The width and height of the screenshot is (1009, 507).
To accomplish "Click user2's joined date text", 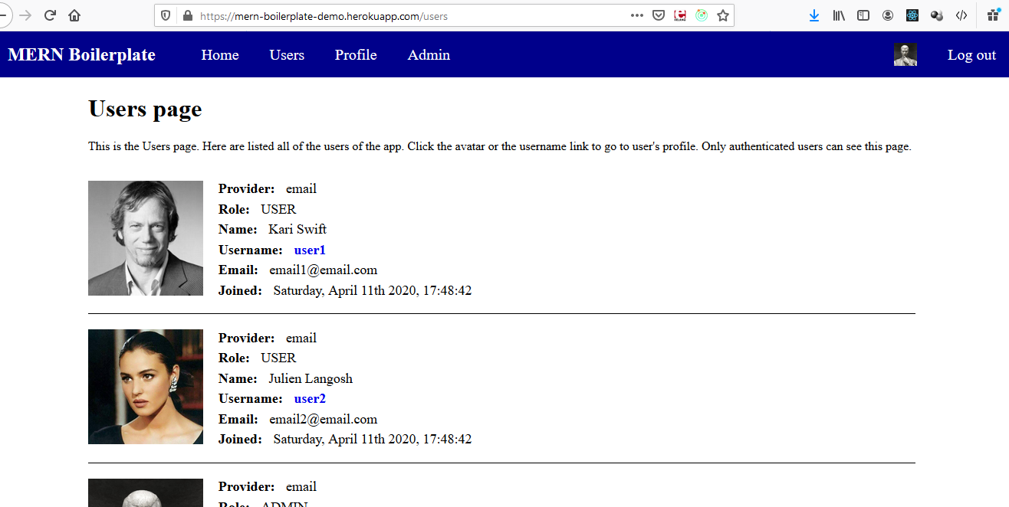I will [x=373, y=439].
